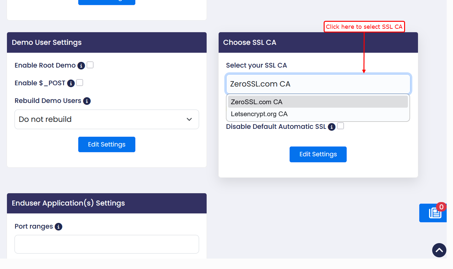Viewport: 453px width, 269px height.
Task: Click the chevron on Do not rebuild
Action: click(x=189, y=119)
